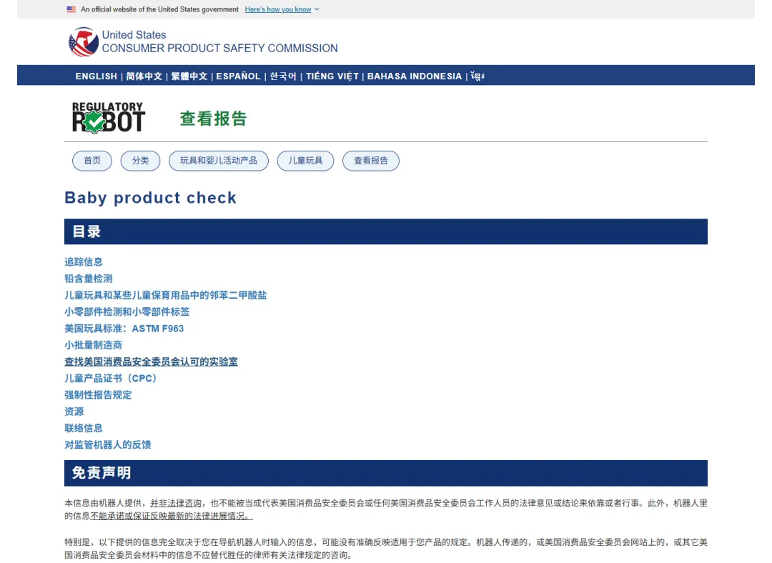The width and height of the screenshot is (772, 563).
Task: Switch language to ENGLISH
Action: pyautogui.click(x=96, y=76)
